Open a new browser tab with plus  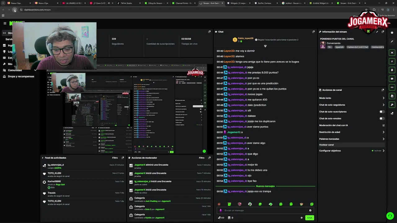(x=365, y=3)
